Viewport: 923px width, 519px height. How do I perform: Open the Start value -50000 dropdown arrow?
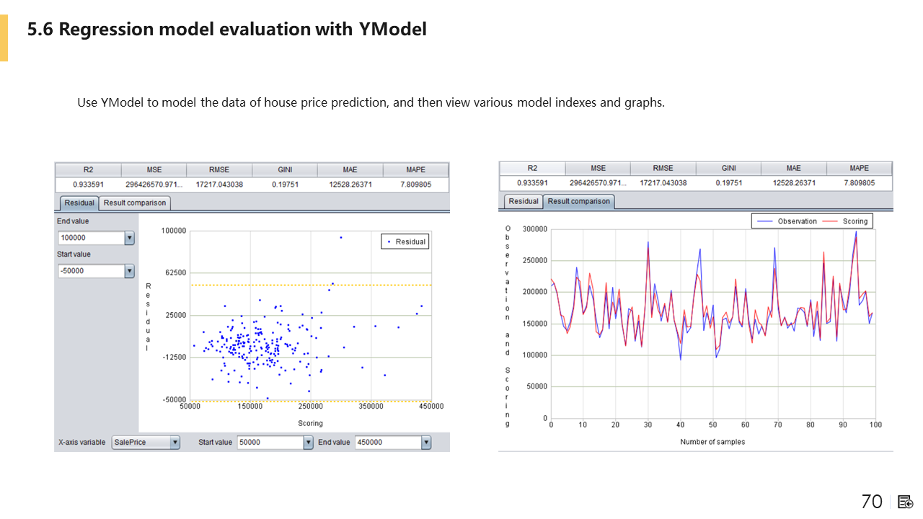[129, 271]
